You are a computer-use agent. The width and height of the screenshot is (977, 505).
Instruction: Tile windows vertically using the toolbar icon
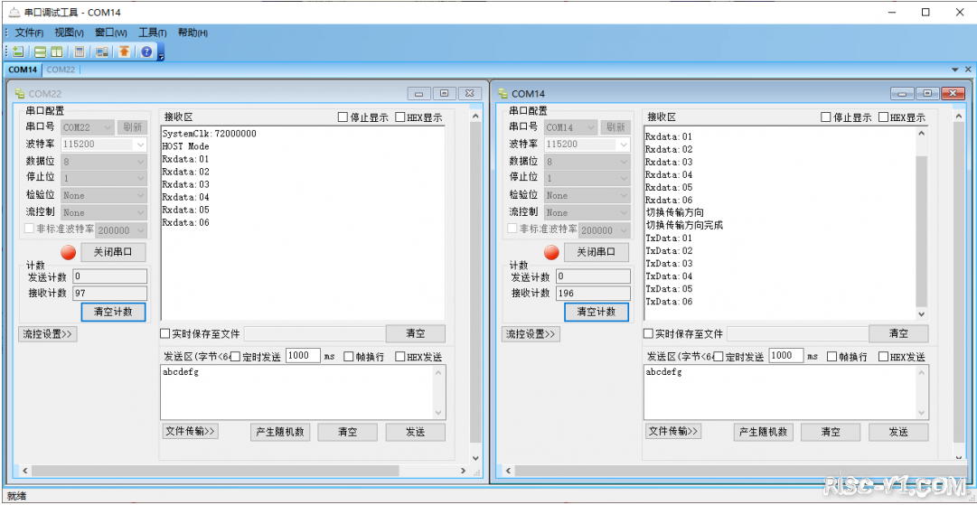[x=56, y=51]
